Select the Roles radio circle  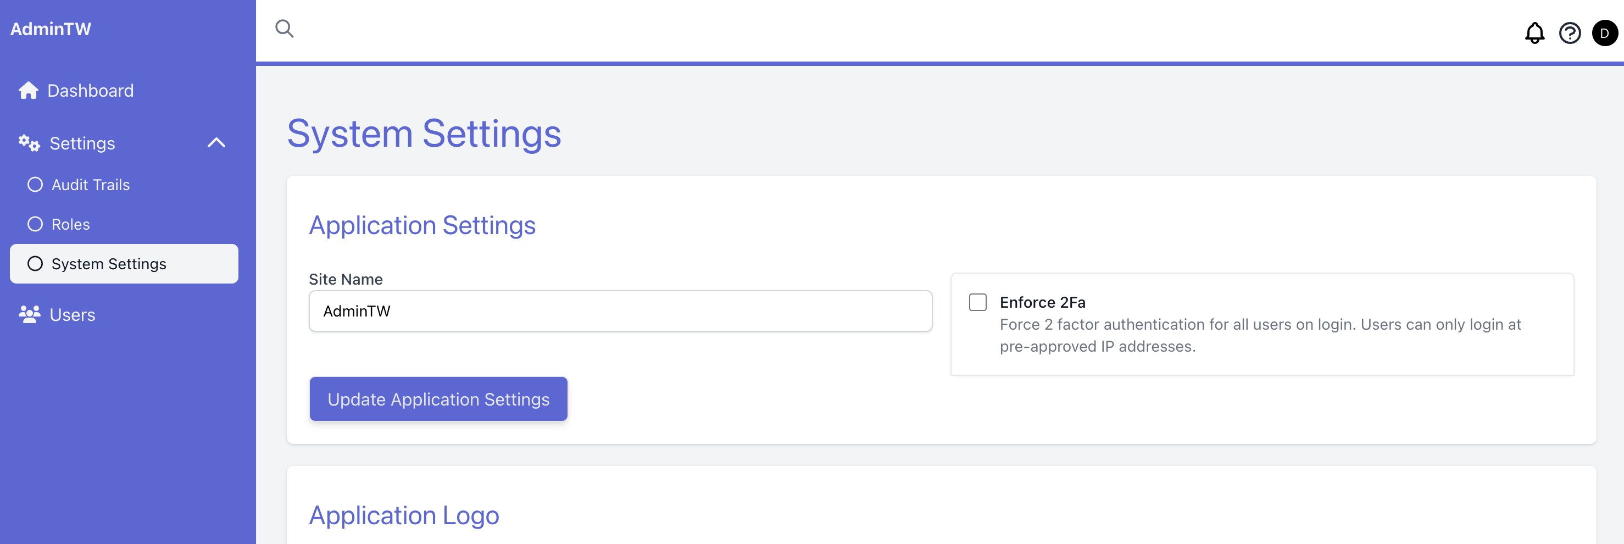34,224
